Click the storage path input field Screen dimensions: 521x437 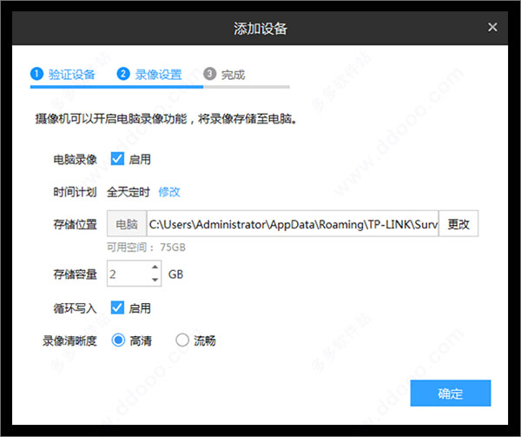point(293,223)
